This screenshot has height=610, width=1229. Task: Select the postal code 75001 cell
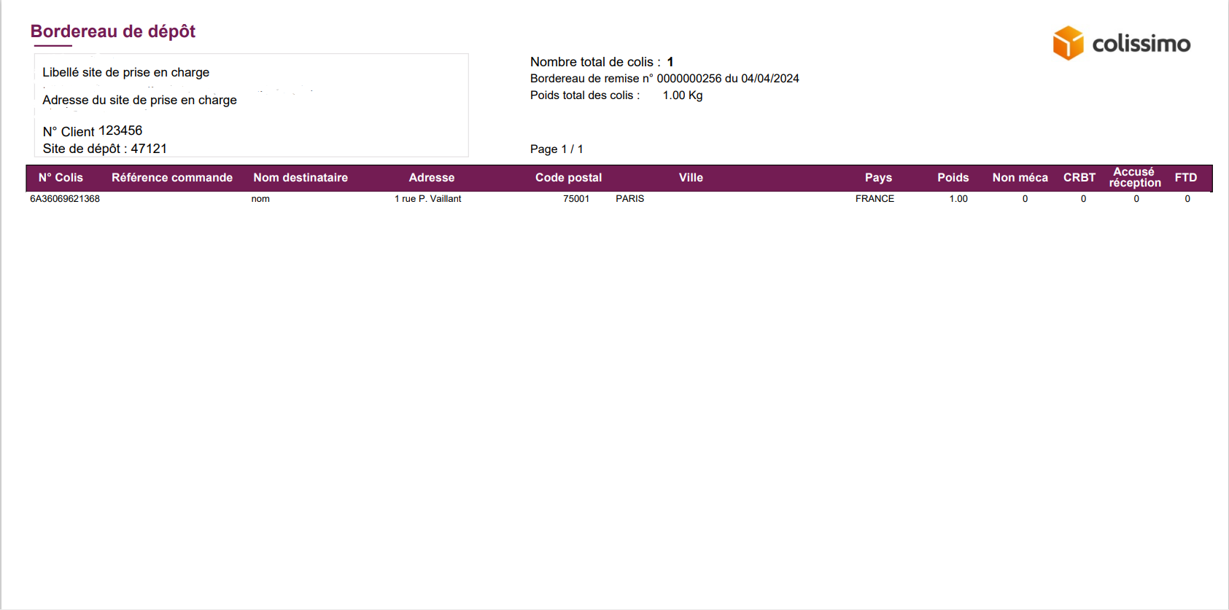(x=576, y=199)
